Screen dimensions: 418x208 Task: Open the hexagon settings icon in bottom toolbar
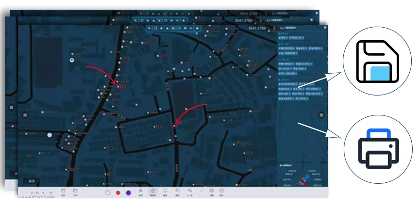211,191
